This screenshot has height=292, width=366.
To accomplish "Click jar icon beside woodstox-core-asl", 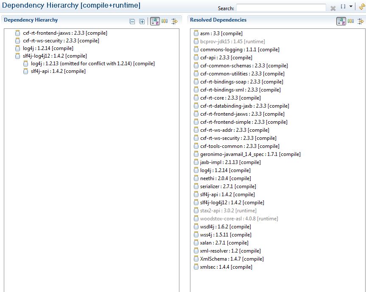I will (x=196, y=219).
